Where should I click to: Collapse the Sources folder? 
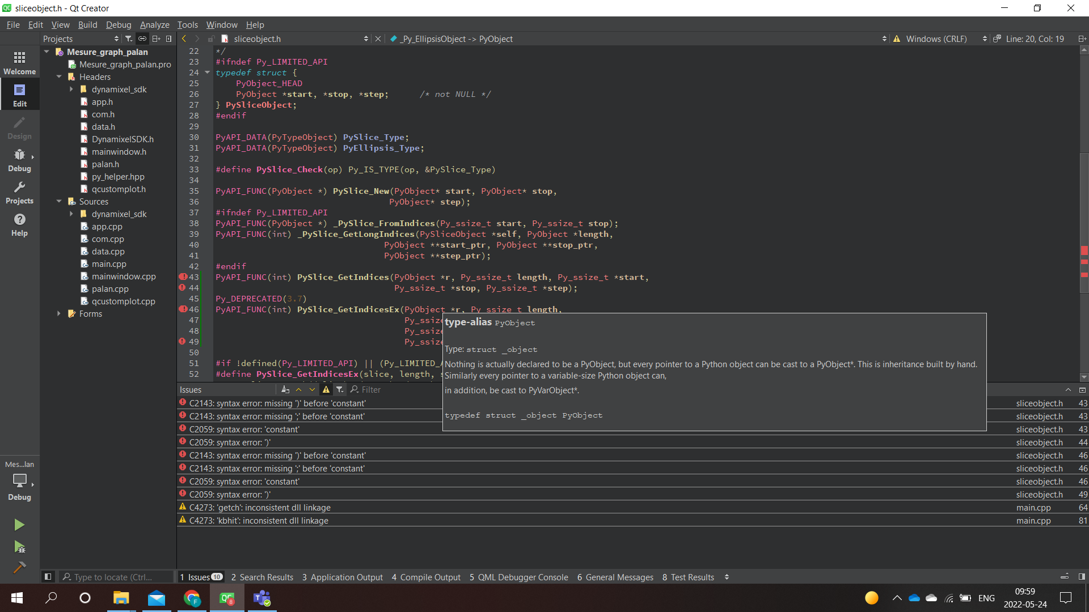(59, 201)
